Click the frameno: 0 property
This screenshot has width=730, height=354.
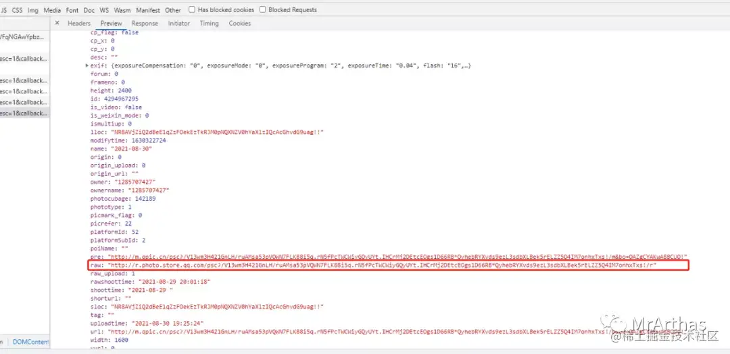(107, 82)
